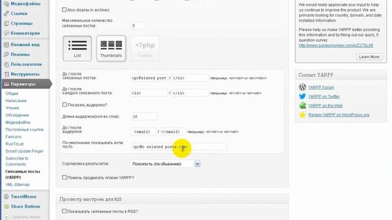Screen dimensions: 392x220
Task: Open Медиафайлы submenu under Параметры
Action: pyautogui.click(x=18, y=122)
